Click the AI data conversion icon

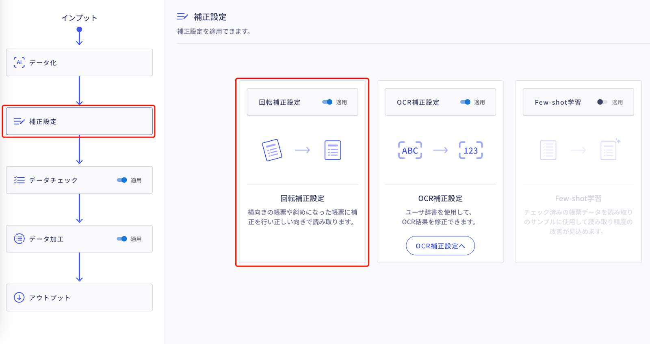tap(19, 62)
